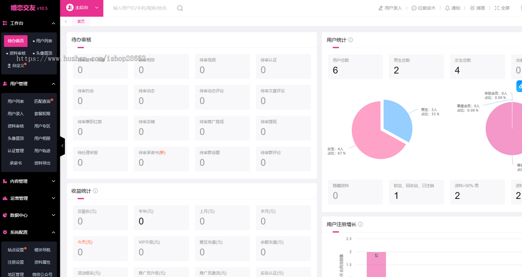522x277 pixels.
Task: Click the user search input field
Action: coord(142,8)
